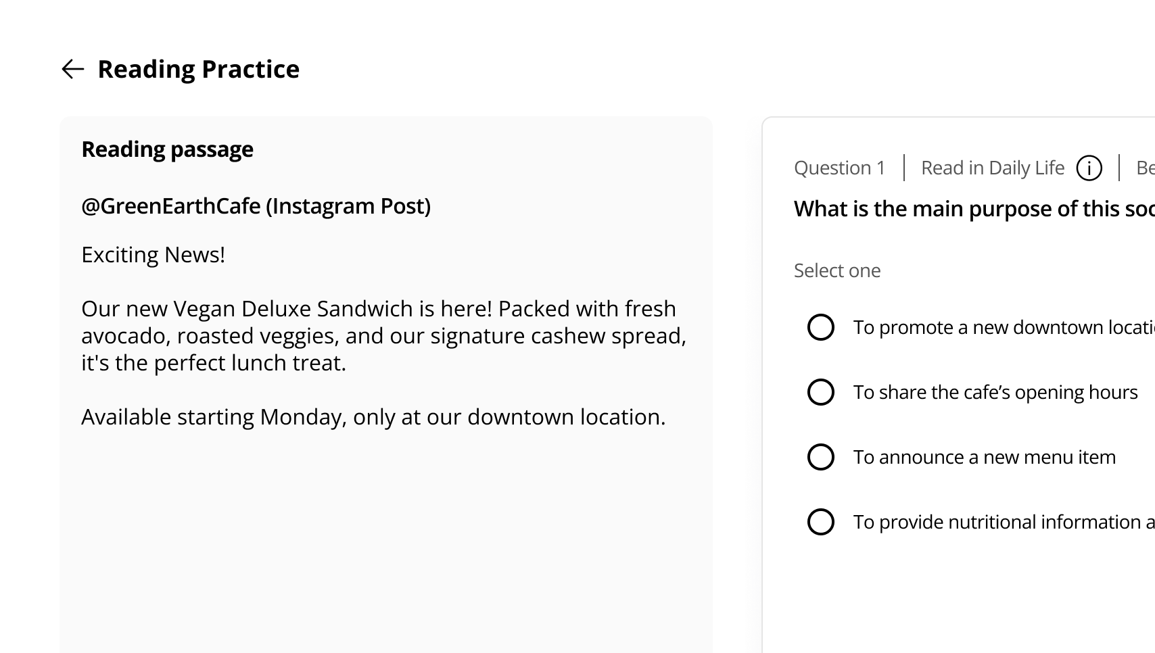Pick radio circle for nutritional information option
The image size is (1155, 653).
820,522
